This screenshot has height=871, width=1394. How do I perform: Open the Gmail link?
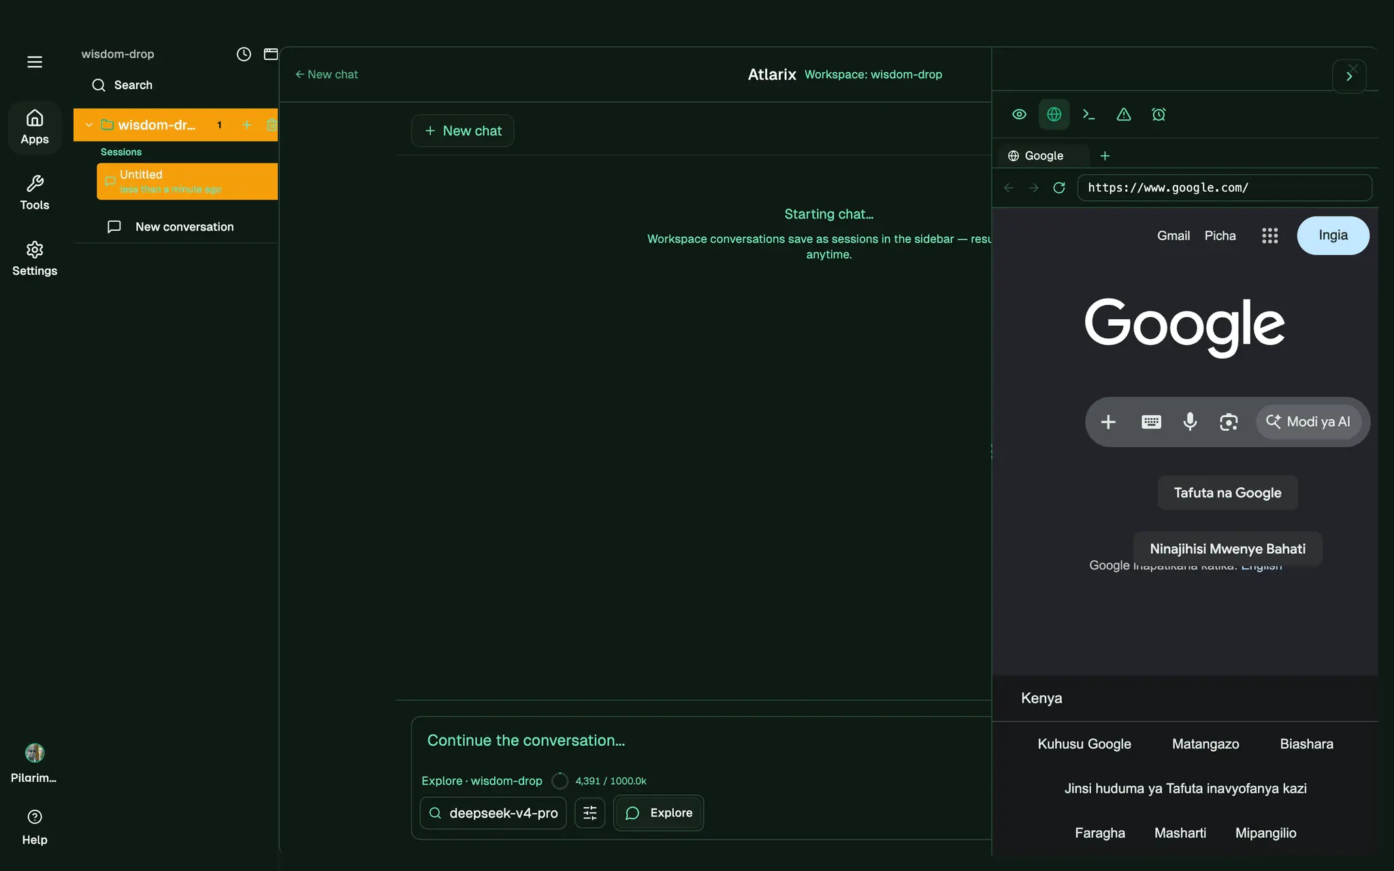click(x=1173, y=235)
